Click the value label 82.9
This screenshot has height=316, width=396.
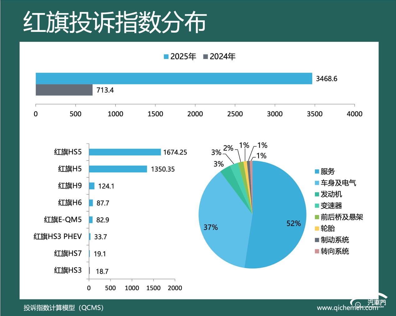(x=103, y=220)
